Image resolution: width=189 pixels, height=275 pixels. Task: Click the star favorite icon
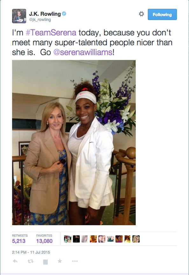click(x=60, y=261)
